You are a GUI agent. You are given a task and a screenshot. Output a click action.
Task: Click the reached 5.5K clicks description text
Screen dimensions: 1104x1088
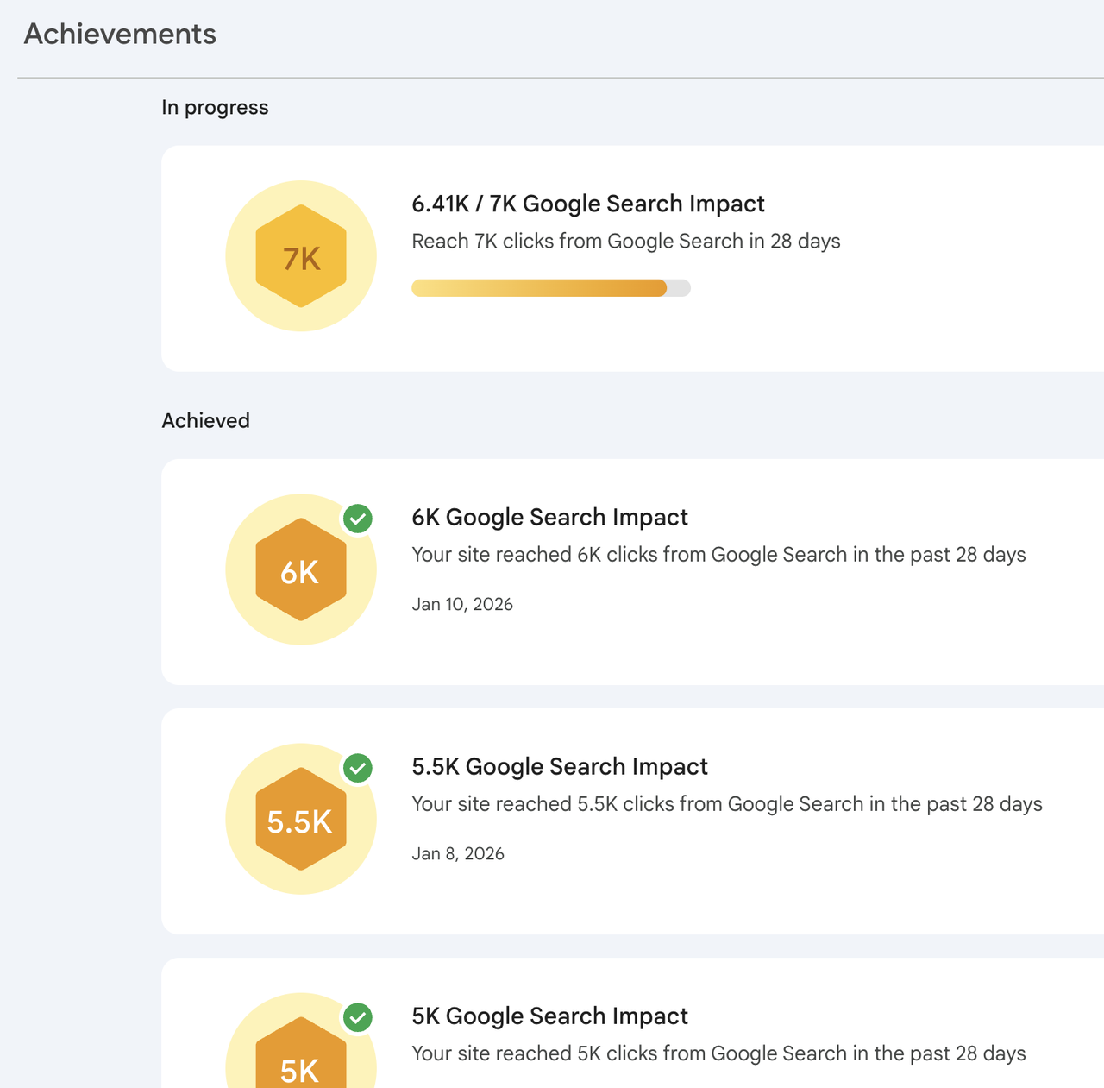(726, 804)
